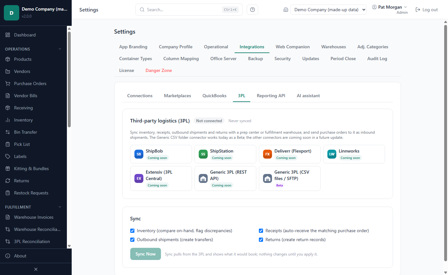Select the ShipStation connector card title
This screenshot has width=448, height=275.
tap(222, 151)
